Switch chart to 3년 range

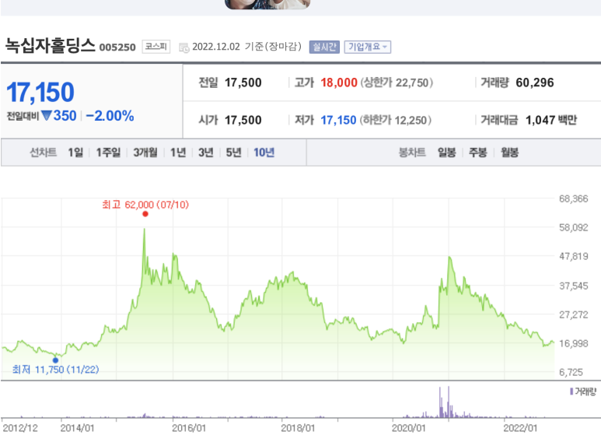(206, 153)
